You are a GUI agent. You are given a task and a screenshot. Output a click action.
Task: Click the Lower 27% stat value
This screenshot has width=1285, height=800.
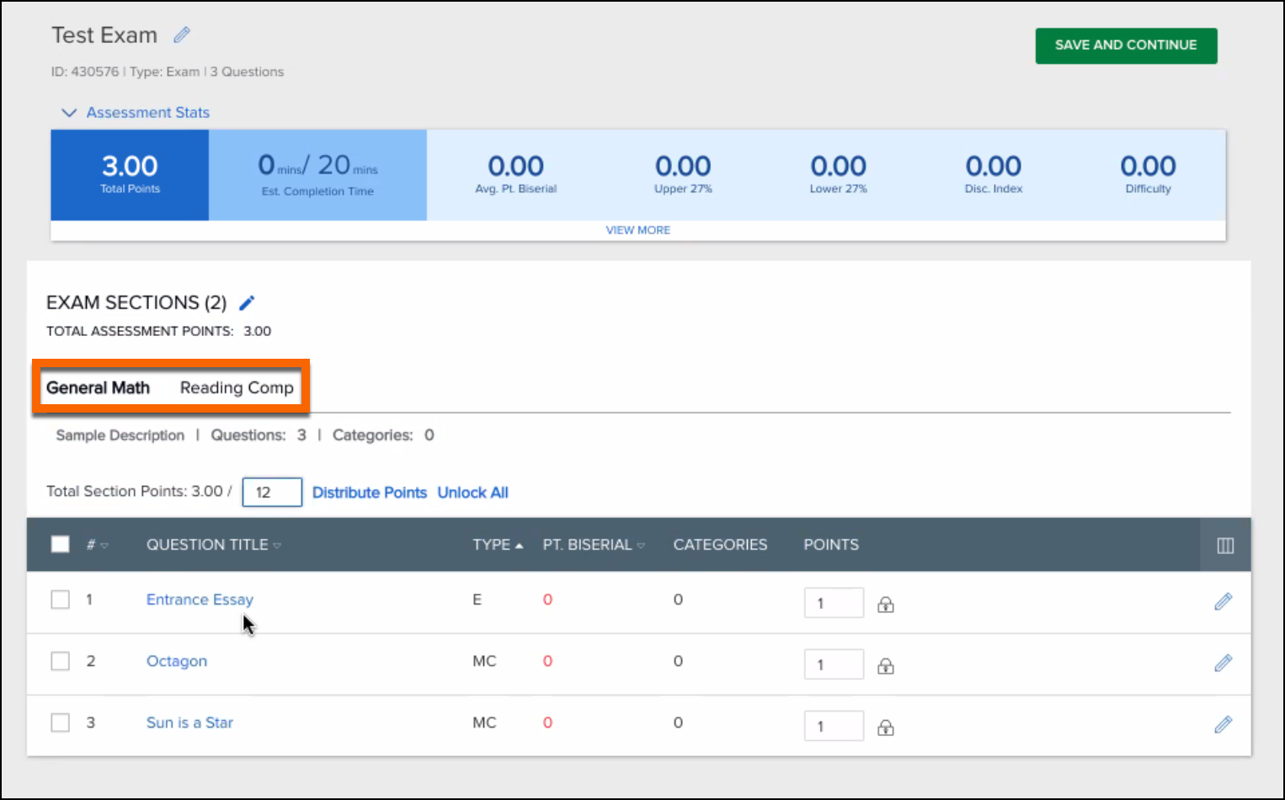click(838, 166)
